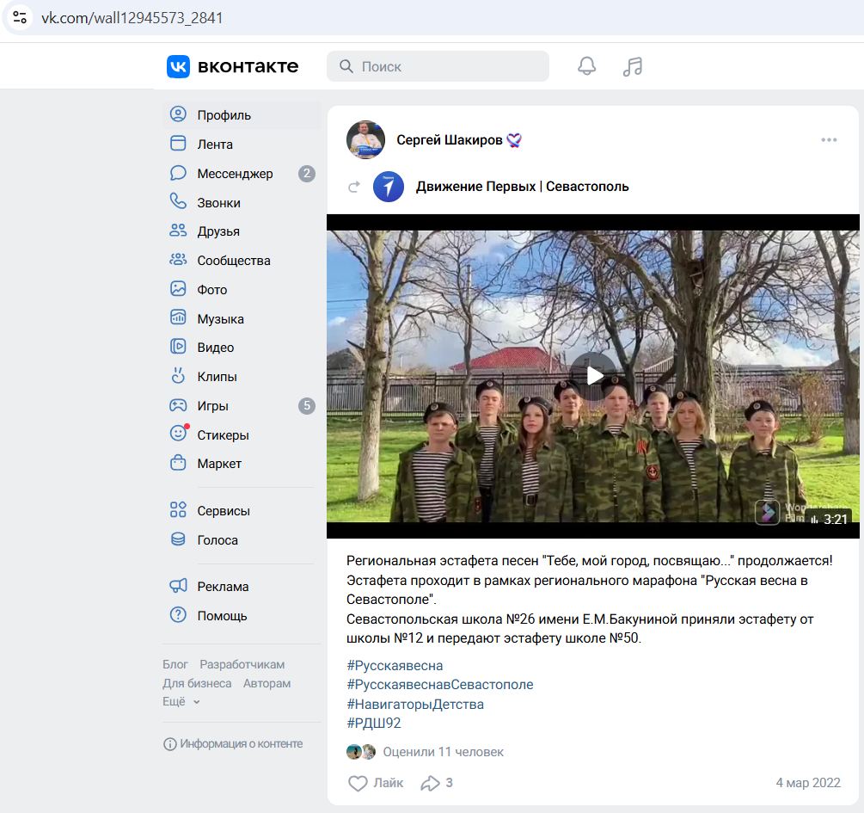Screen dimensions: 864x813
Task: Click the VK logo icon
Action: click(178, 67)
